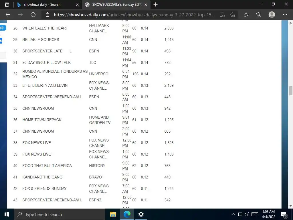The height and width of the screenshot is (220, 293).
Task: Open a new browser tab
Action: [x=155, y=5]
